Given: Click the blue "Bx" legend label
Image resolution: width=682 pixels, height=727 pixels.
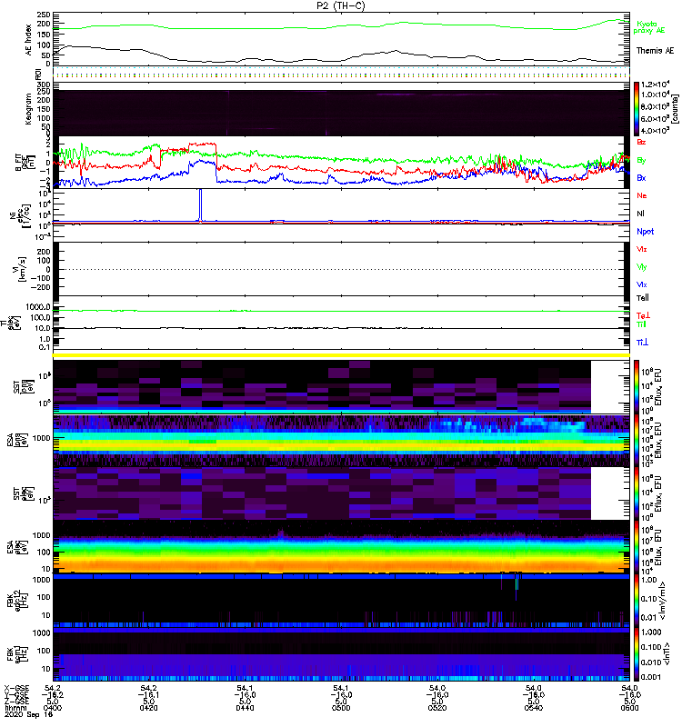Looking at the screenshot, I should tap(641, 177).
